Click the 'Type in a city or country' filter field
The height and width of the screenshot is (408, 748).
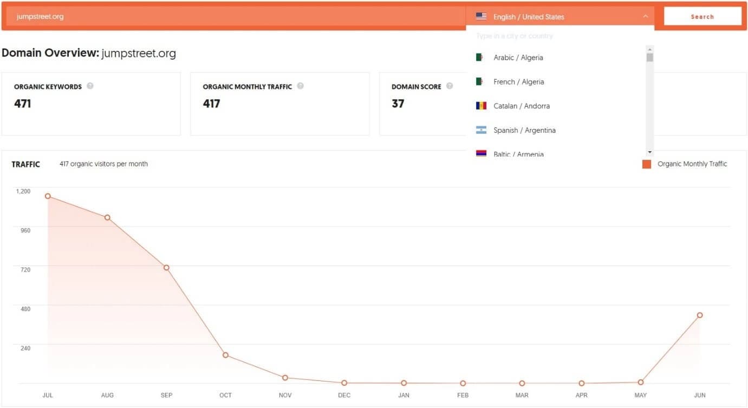(560, 36)
